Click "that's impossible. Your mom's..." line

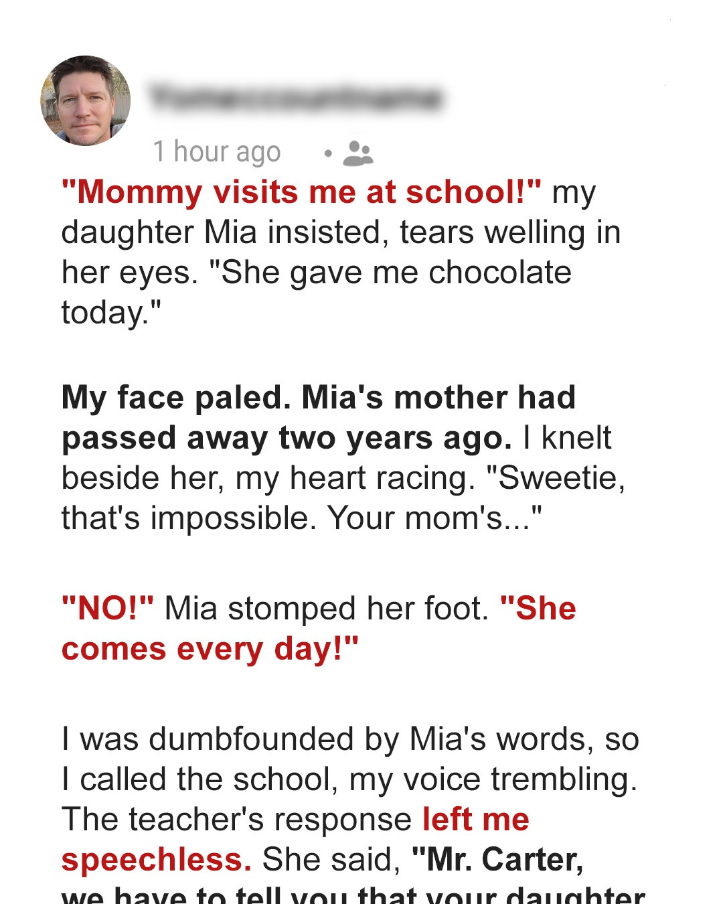301,518
